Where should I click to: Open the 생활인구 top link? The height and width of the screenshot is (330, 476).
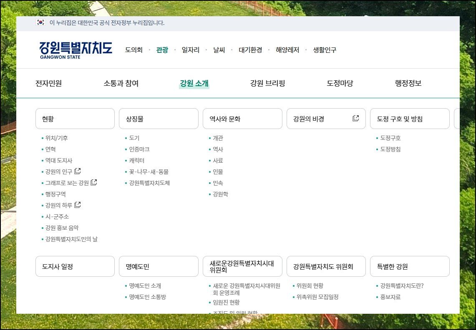click(325, 50)
